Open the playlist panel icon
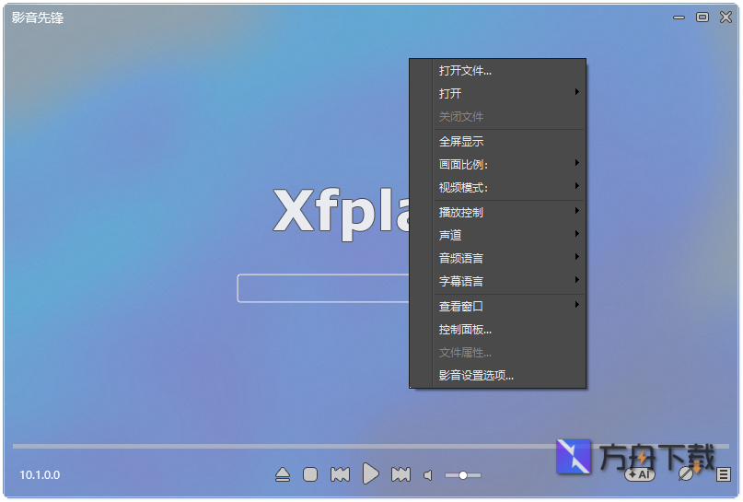743x502 pixels. (x=723, y=474)
